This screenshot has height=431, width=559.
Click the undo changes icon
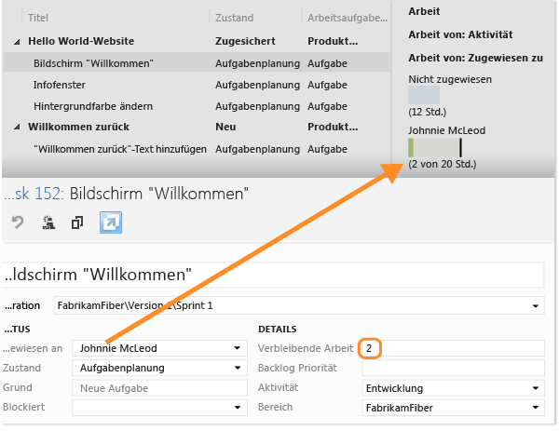(18, 222)
